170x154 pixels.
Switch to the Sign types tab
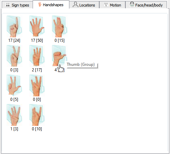(17, 5)
